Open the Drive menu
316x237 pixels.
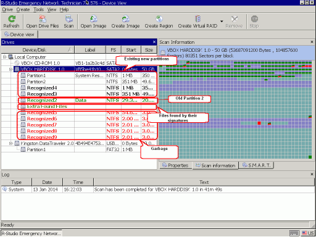tap(7, 9)
